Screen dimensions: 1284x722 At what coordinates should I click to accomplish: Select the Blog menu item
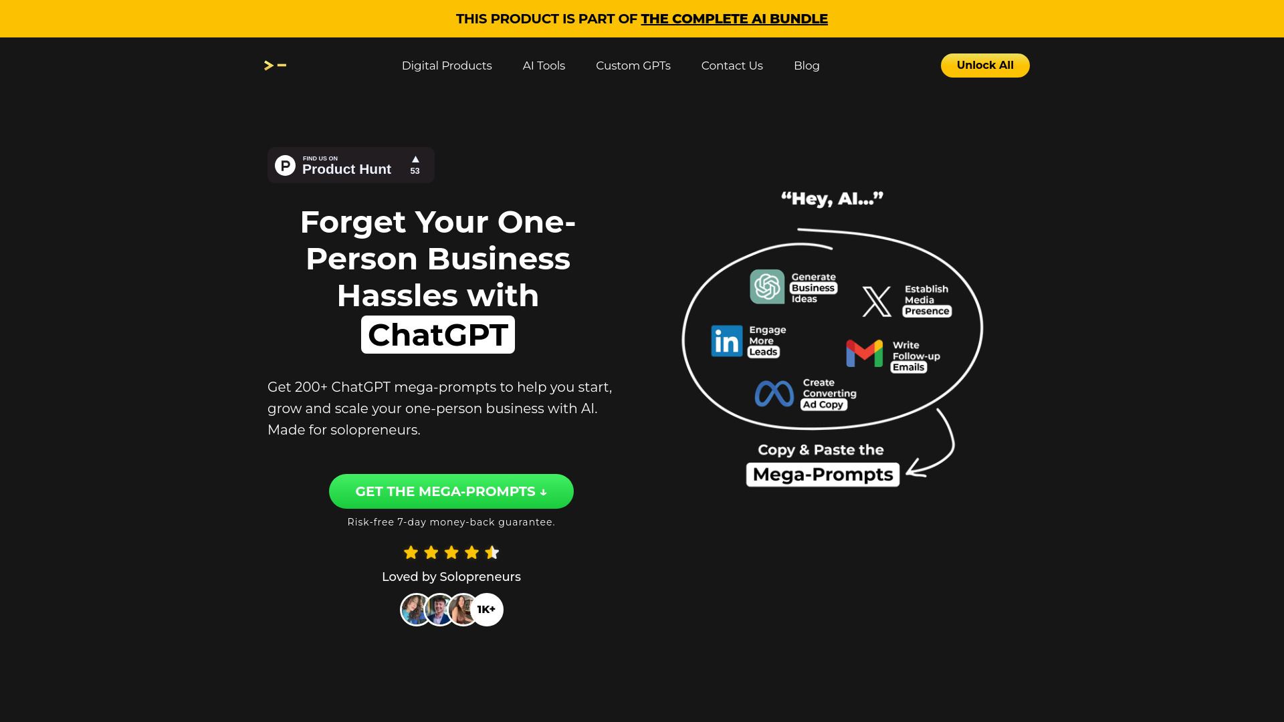click(806, 64)
